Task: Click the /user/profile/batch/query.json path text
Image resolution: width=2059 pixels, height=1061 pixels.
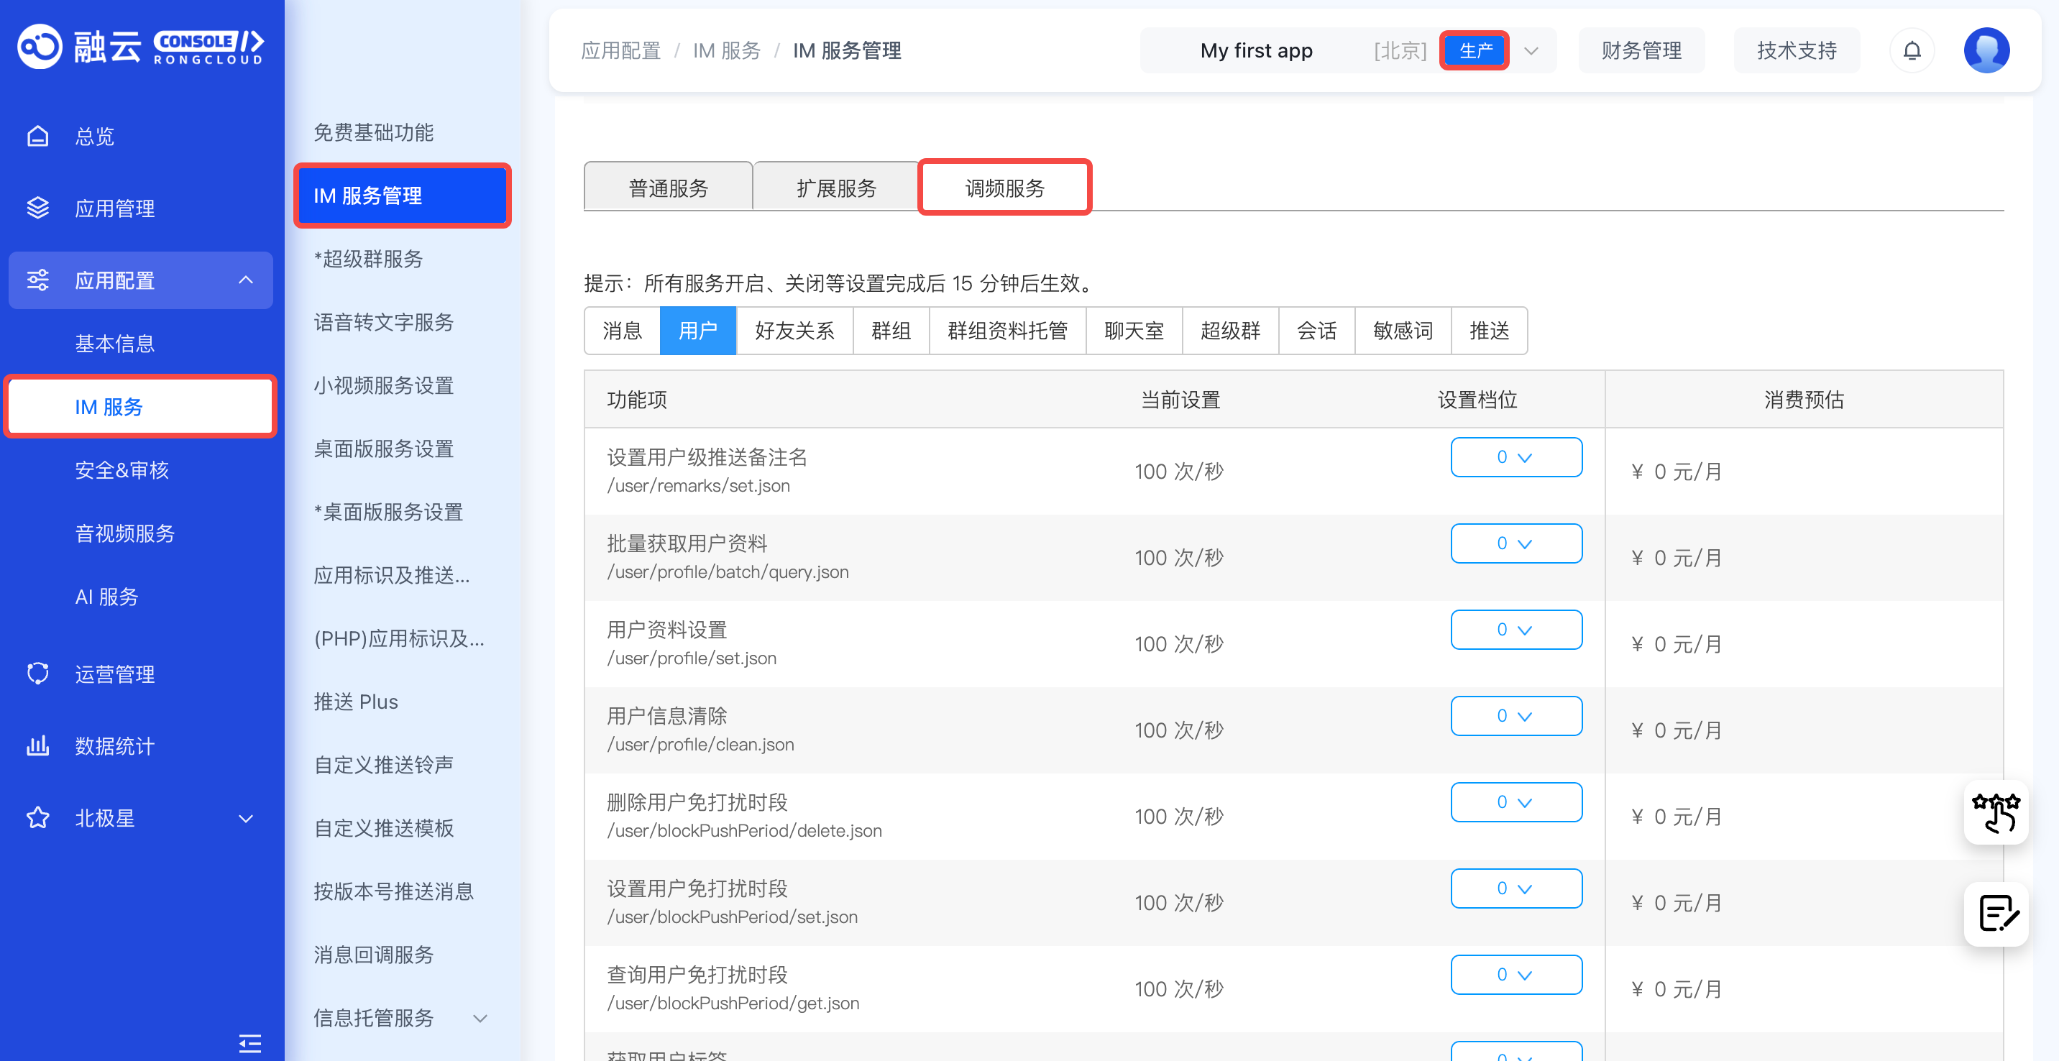Action: point(728,572)
